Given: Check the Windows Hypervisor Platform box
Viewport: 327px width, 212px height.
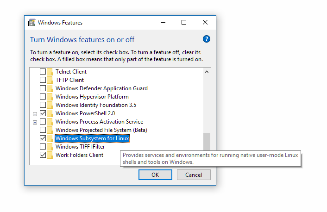Looking at the screenshot, I should 43,97.
